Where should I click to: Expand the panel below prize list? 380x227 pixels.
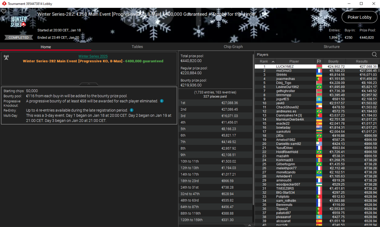[250, 225]
